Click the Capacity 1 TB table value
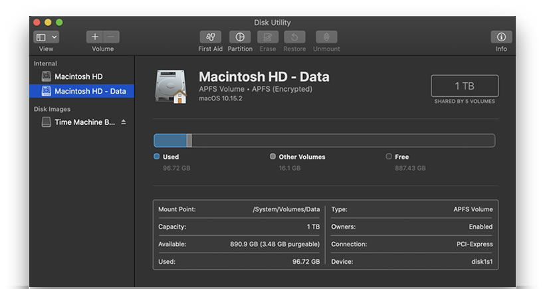 [x=313, y=227]
